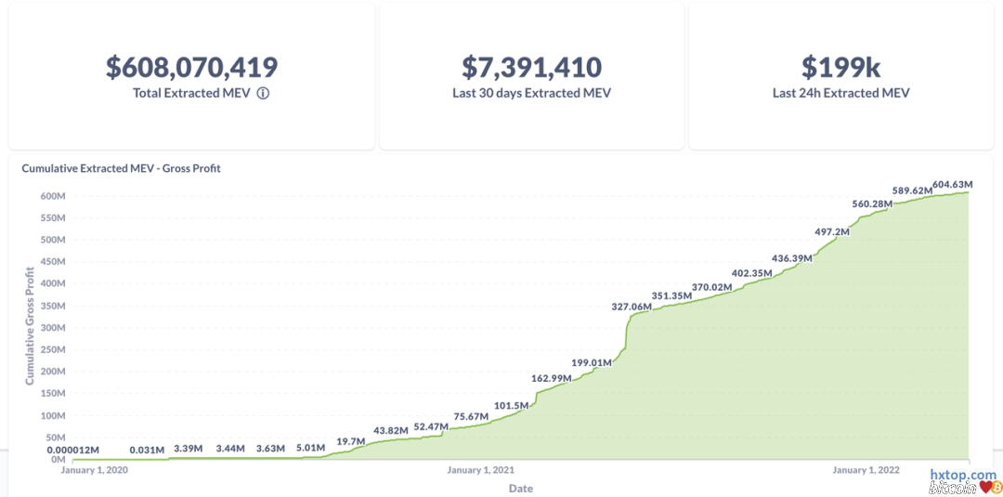1003x497 pixels.
Task: Select the Last 24h Extracted MEV card
Action: tap(840, 76)
